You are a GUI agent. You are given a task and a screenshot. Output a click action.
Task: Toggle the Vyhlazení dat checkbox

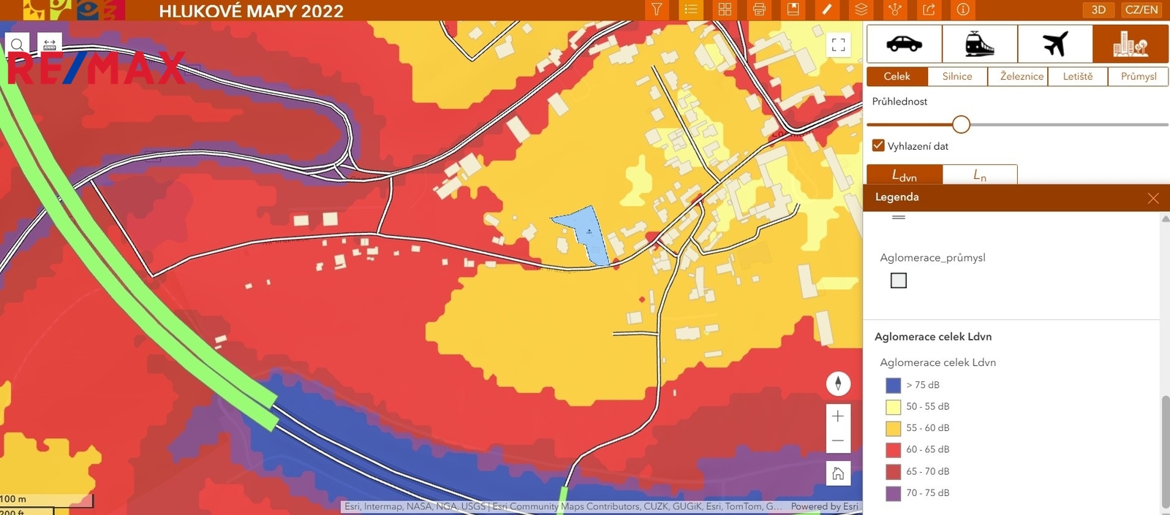pos(878,145)
